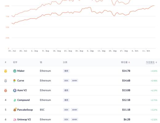Click the category tag in Aave V2 row
160x123 pixels.
[x=66, y=90]
